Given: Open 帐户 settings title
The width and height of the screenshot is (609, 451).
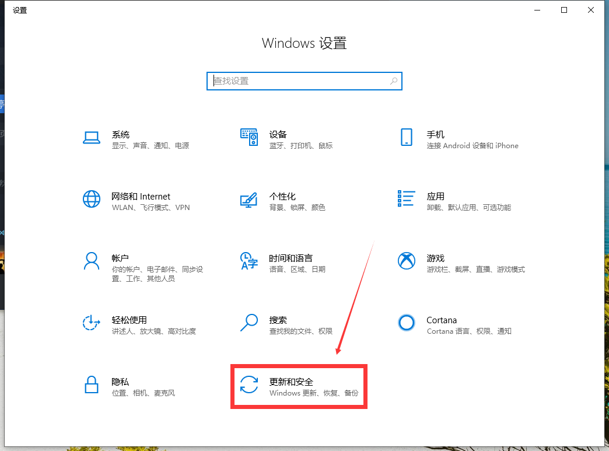Looking at the screenshot, I should tap(120, 258).
